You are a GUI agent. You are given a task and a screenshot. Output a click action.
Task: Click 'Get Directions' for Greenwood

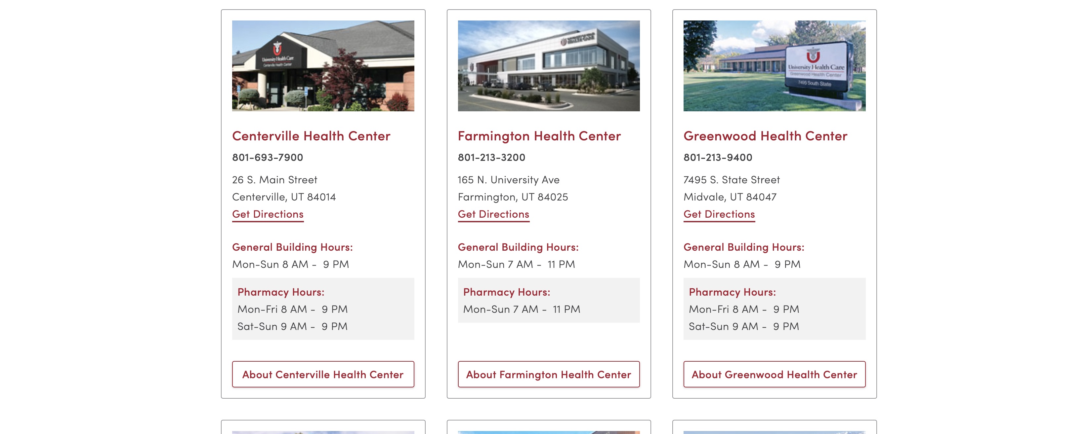719,213
